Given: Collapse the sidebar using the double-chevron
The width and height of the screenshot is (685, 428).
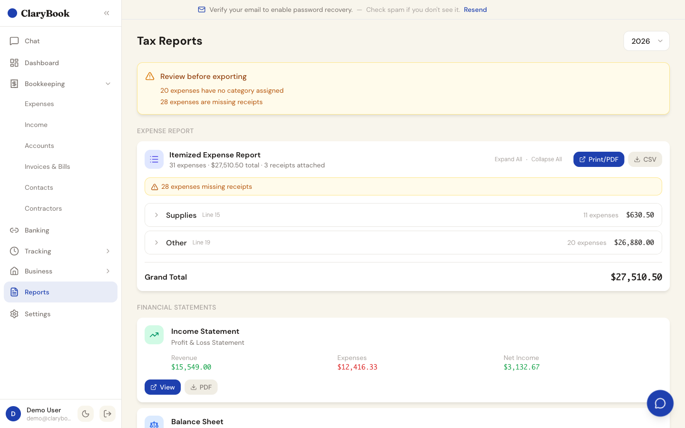Looking at the screenshot, I should pyautogui.click(x=106, y=13).
